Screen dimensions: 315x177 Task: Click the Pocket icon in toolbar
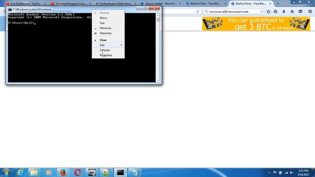pos(300,12)
